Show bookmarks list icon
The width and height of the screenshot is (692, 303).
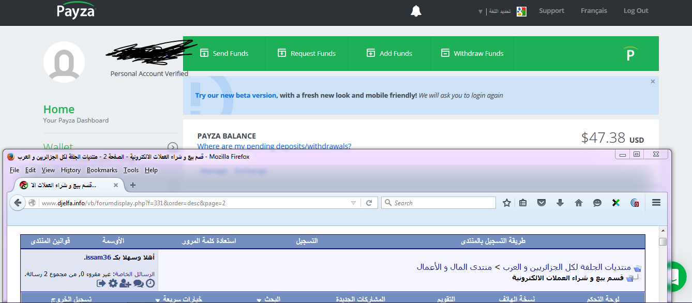coord(523,203)
